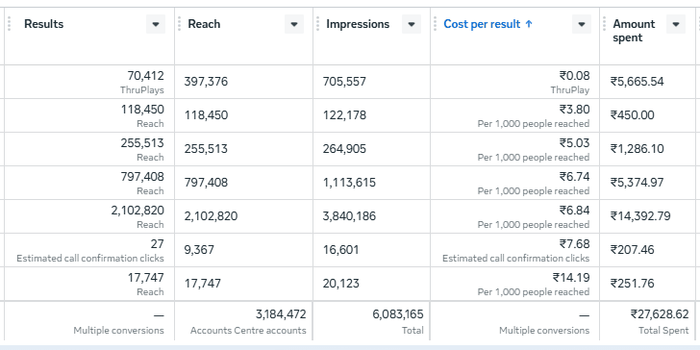The height and width of the screenshot is (350, 700).
Task: Grab the Impressions column drag handle
Action: point(318,24)
